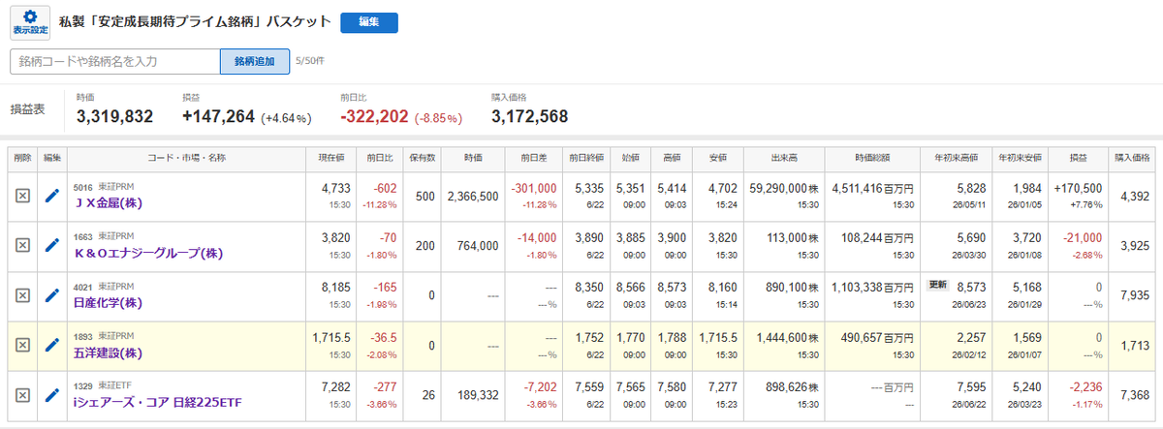The width and height of the screenshot is (1163, 429).
Task: Edit the 日経225ETF row pencil
Action: point(52,394)
